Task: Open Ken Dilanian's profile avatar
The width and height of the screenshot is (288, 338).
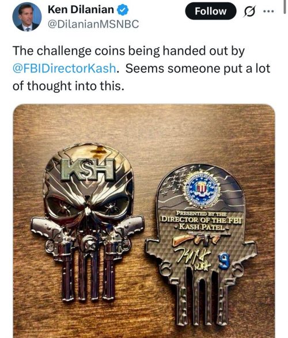Action: click(x=27, y=17)
